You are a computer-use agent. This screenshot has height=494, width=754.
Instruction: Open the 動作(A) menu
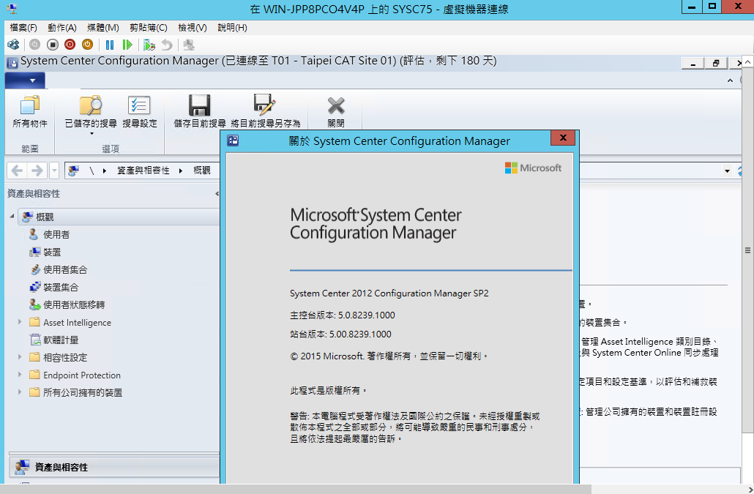(62, 27)
